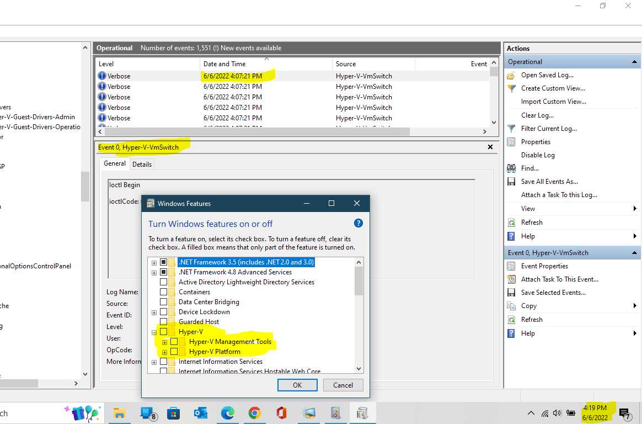Expand the .NET Framework 3.5 node
Screen dimensions: 642x424
[154, 263]
